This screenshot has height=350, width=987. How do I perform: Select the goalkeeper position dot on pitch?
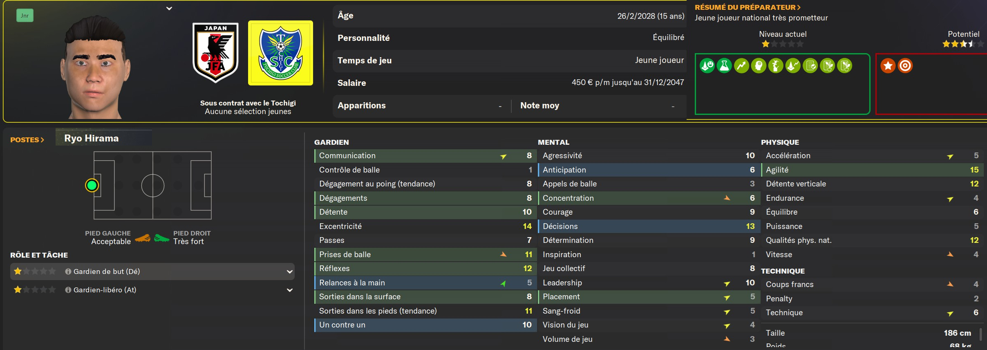click(x=92, y=186)
